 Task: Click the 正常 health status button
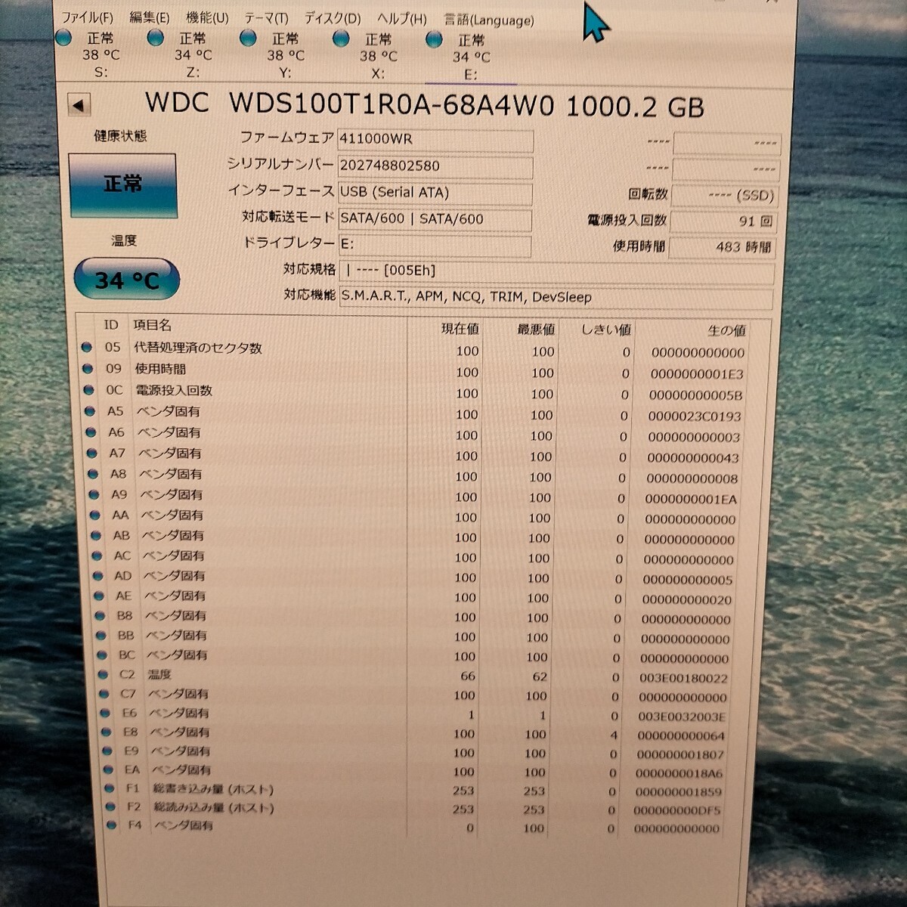[122, 185]
